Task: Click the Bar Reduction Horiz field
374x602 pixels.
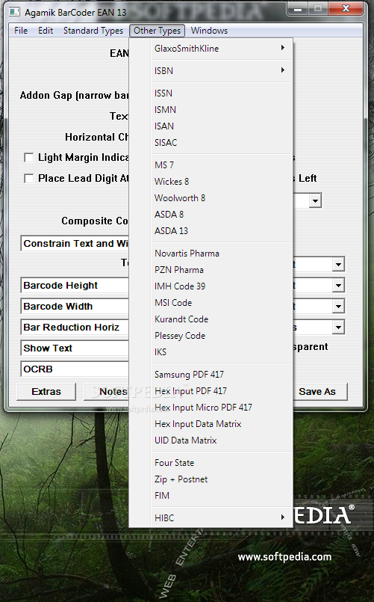Action: (75, 328)
